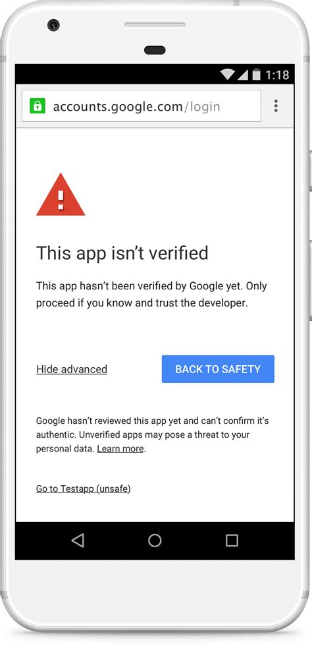This screenshot has height=646, width=312.
Task: Tap the Android home circle button
Action: click(x=155, y=540)
